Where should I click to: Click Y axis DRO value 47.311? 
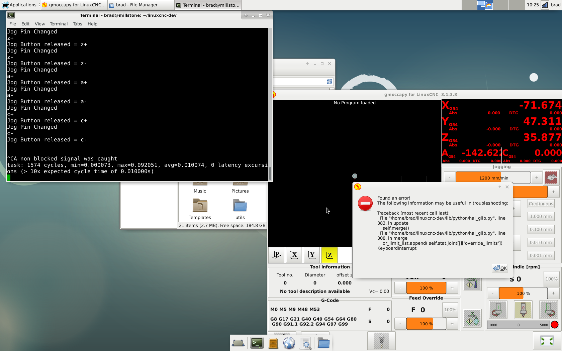click(x=542, y=121)
